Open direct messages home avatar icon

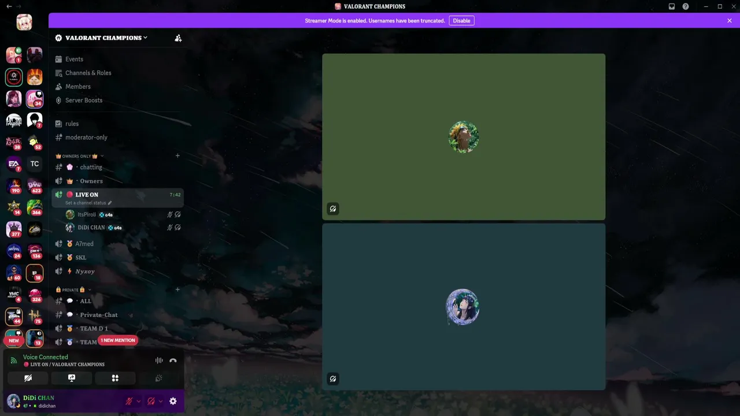click(x=24, y=23)
